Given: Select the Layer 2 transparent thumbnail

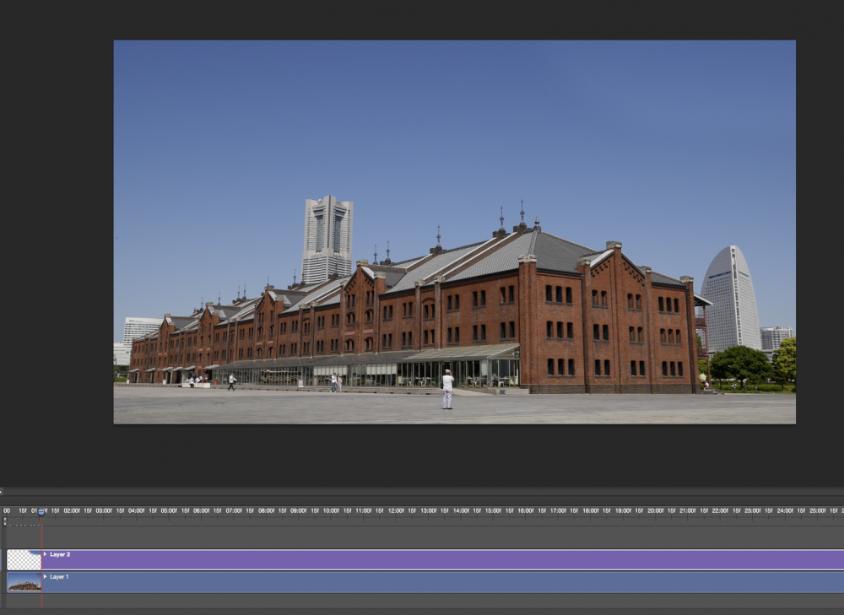Looking at the screenshot, I should [24, 559].
